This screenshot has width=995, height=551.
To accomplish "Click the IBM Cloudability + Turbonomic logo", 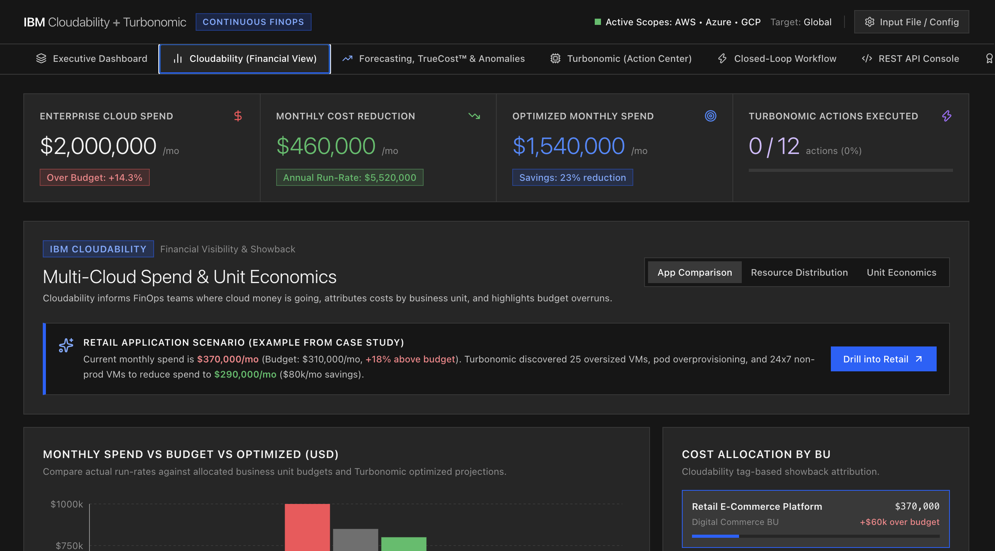I will pyautogui.click(x=105, y=22).
